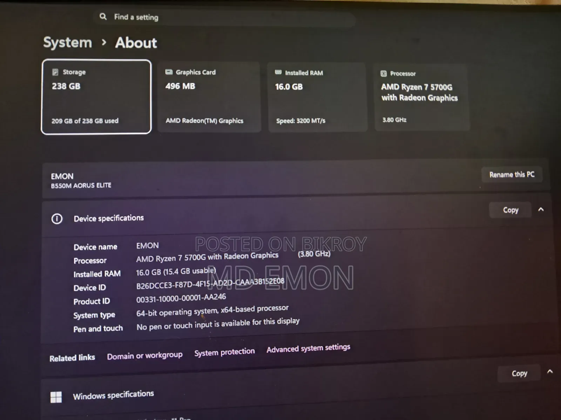This screenshot has width=561, height=420.
Task: Copy the Device specifications
Action: coord(511,210)
